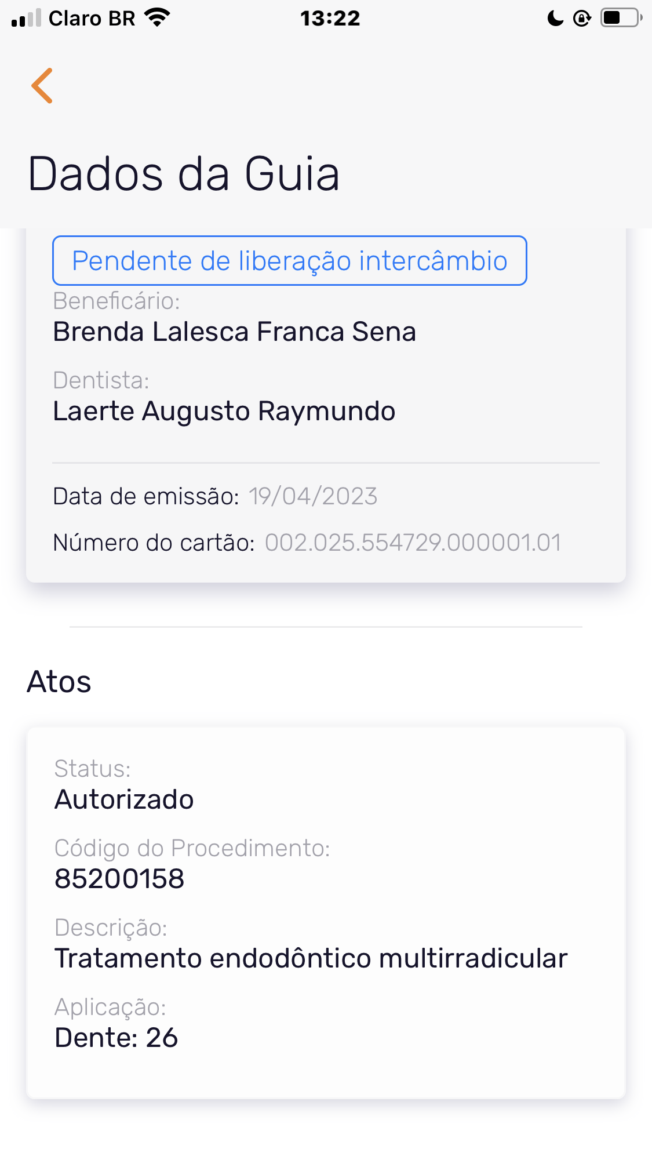Image resolution: width=652 pixels, height=1160 pixels.
Task: Tap Tratamento endodôntico multirradicular description
Action: point(311,958)
